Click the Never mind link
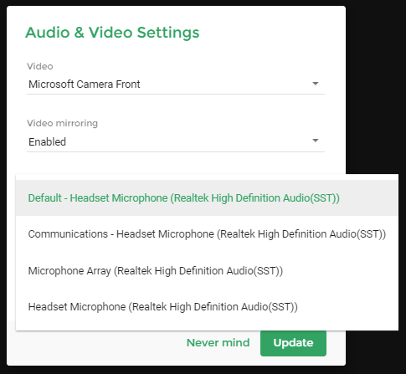Image resolution: width=406 pixels, height=374 pixels. [218, 343]
